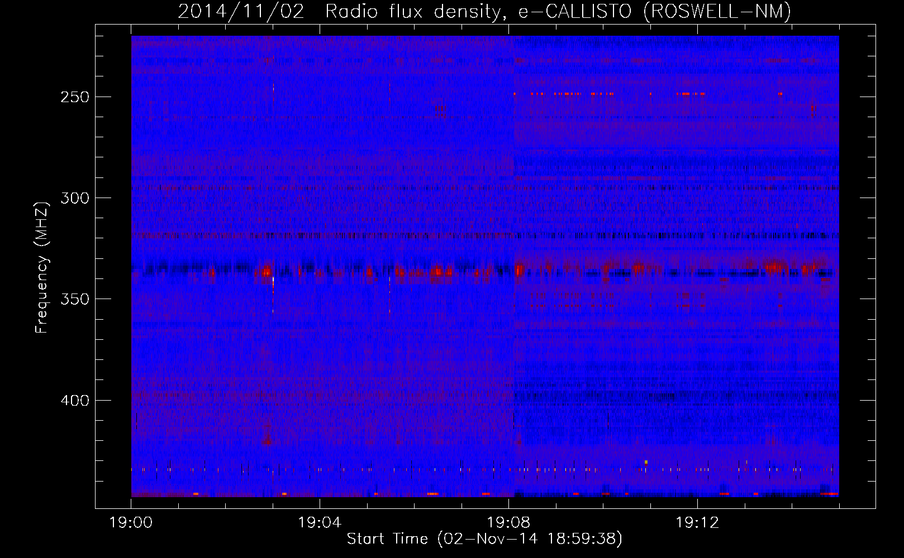Click the 250 frequency axis label

pos(75,97)
